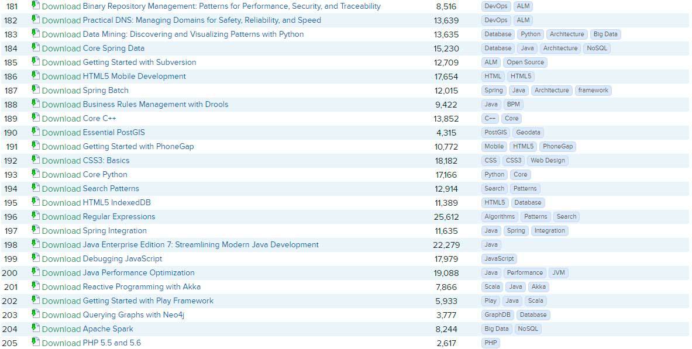Follow Download Regular Expressions link
Screen dimensions: 692x349
point(98,217)
